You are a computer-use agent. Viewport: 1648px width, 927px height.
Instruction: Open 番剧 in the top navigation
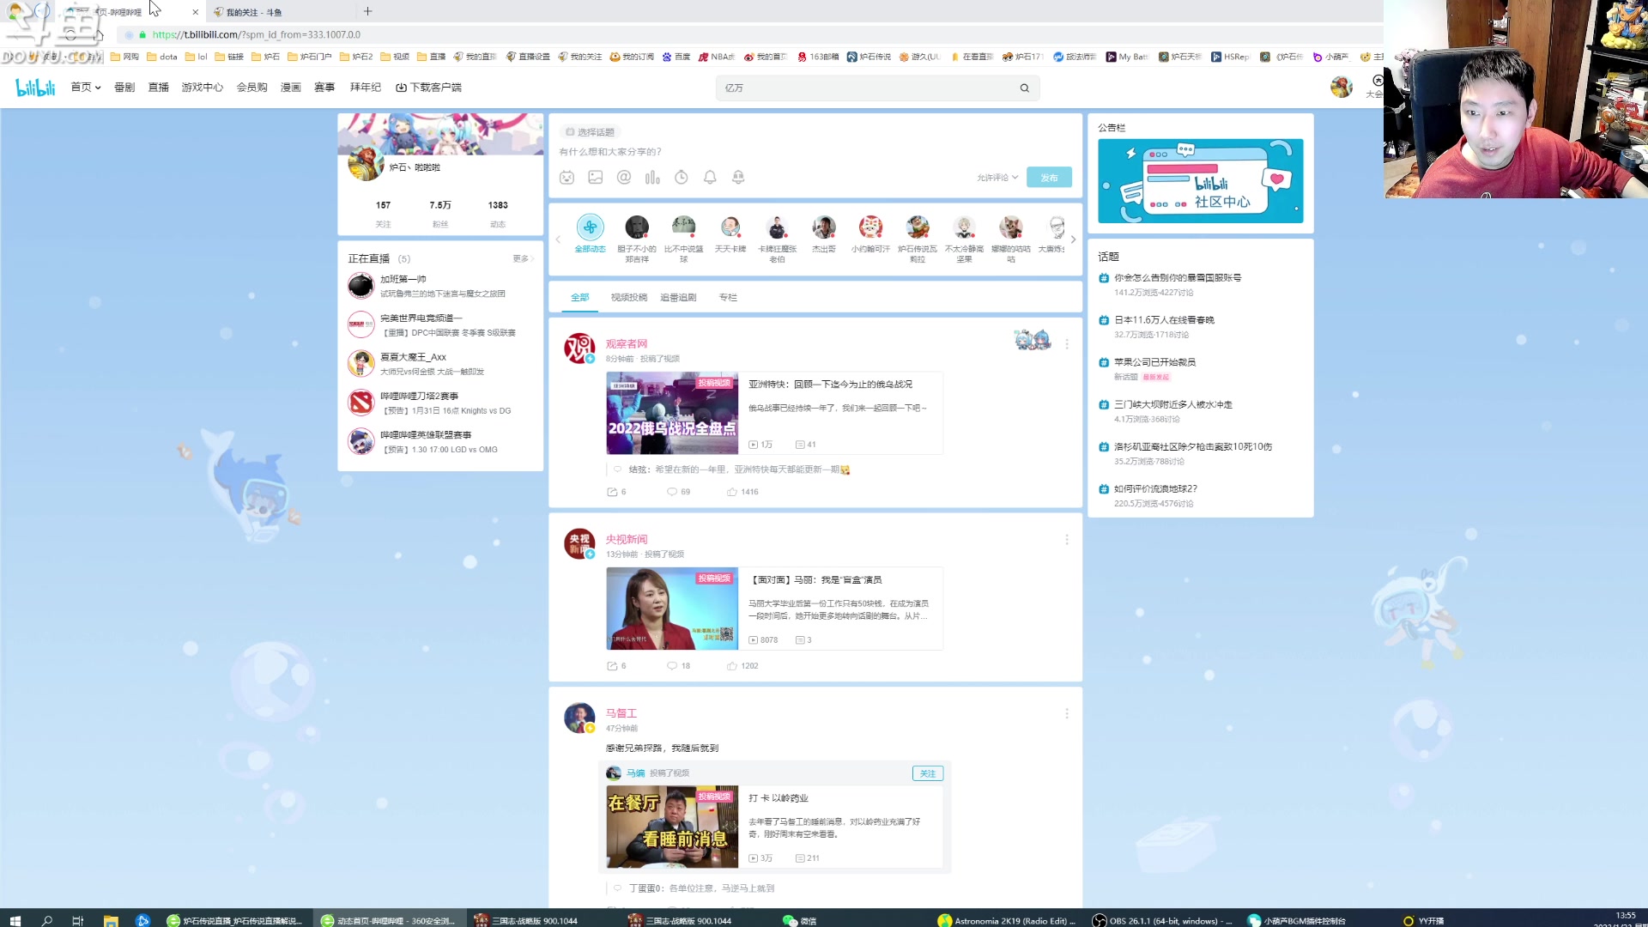click(x=124, y=88)
